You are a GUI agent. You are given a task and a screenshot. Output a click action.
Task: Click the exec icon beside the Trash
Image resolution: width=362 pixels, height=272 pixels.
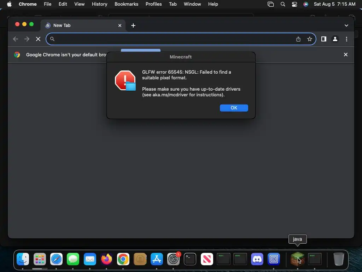[315, 259]
